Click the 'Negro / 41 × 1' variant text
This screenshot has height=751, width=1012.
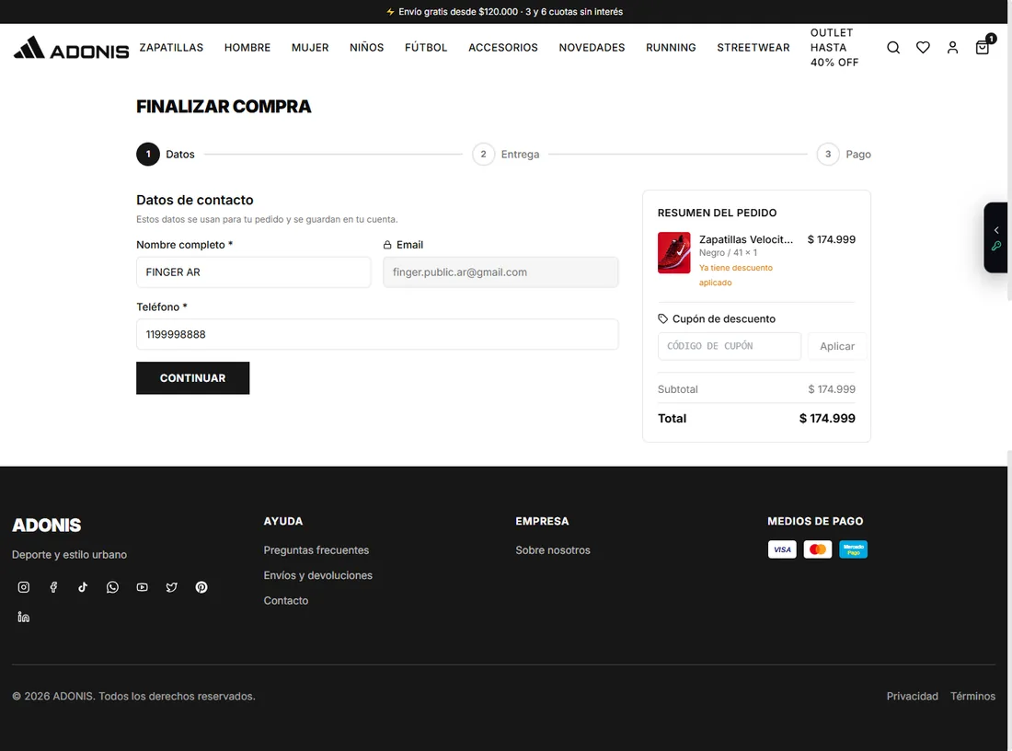(728, 252)
